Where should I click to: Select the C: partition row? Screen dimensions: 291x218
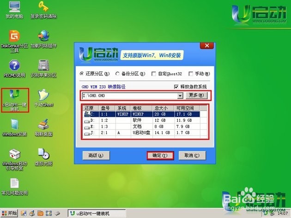pyautogui.click(x=142, y=114)
